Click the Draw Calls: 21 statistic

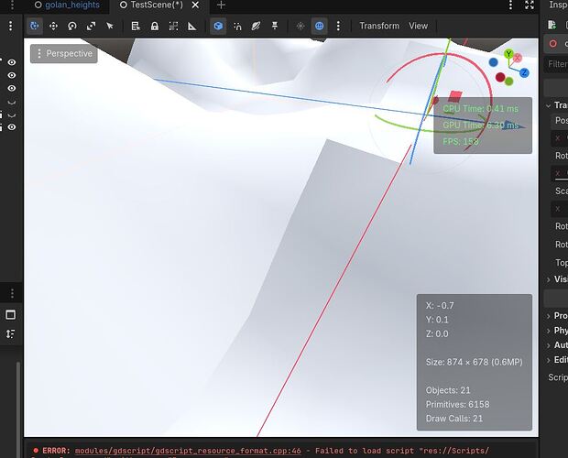(x=454, y=419)
